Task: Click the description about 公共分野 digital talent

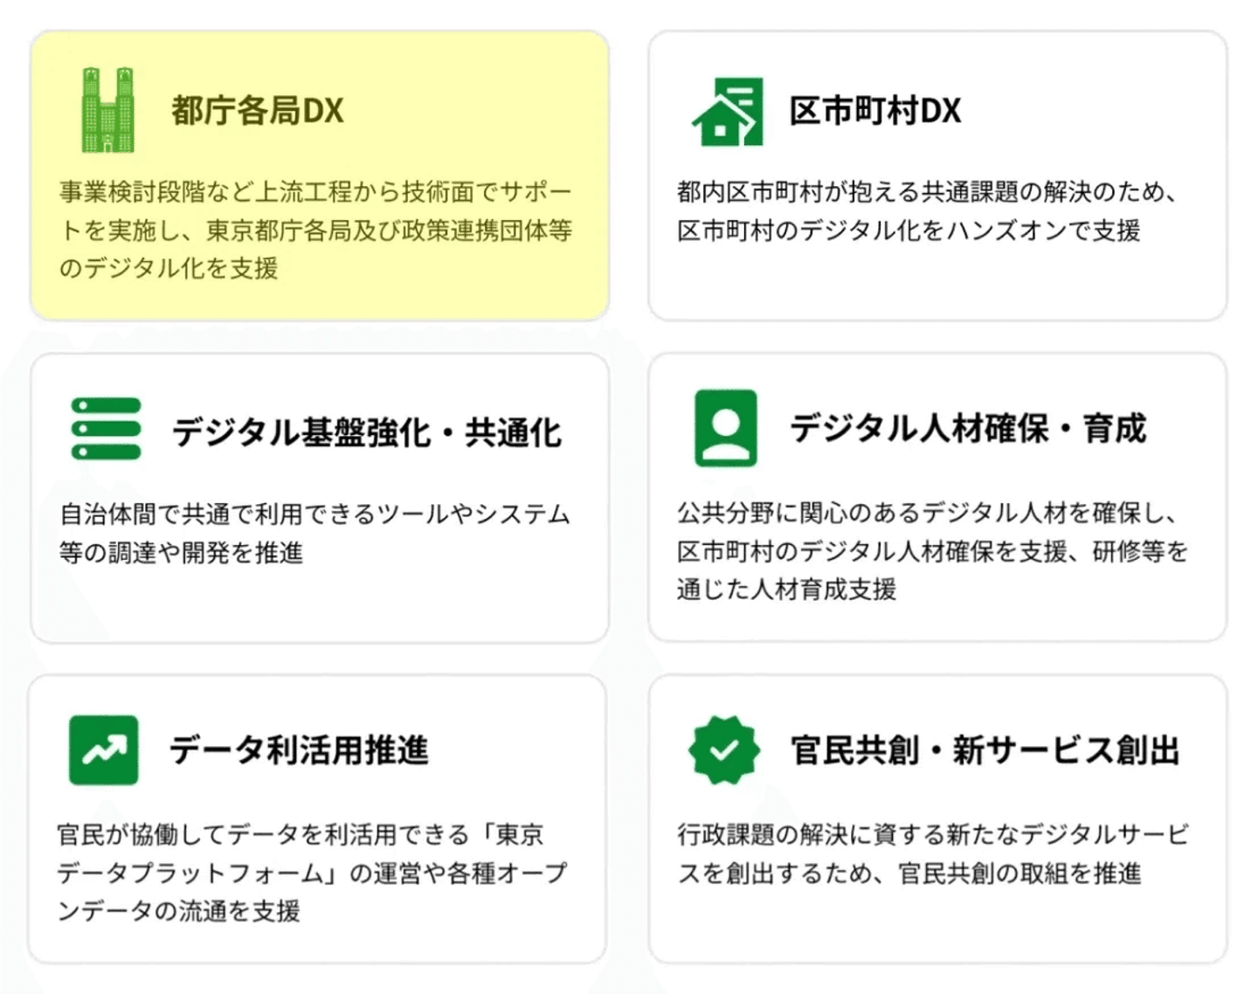Action: point(932,550)
